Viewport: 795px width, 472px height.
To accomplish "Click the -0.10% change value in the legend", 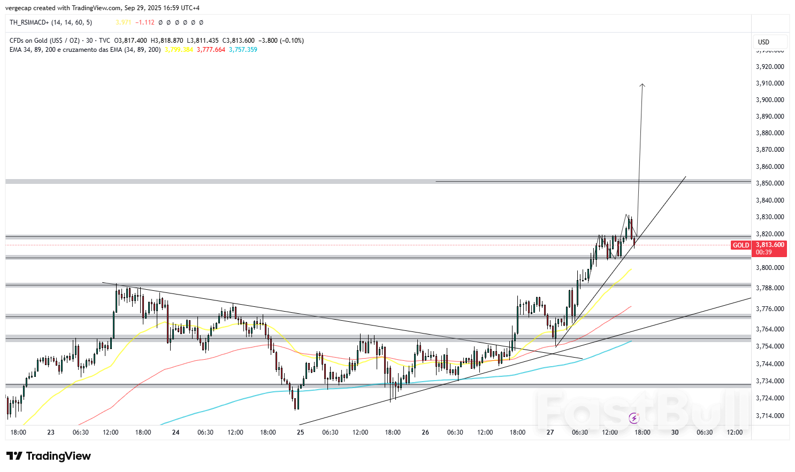I will click(293, 40).
